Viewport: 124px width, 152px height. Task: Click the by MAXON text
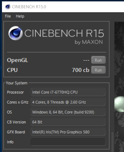(x=89, y=42)
